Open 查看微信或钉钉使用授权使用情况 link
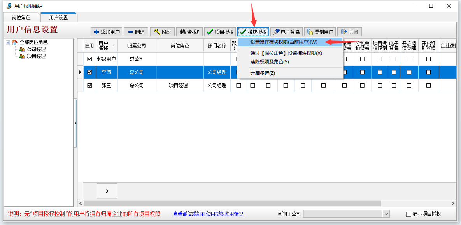This screenshot has height=225, width=461. 208,214
